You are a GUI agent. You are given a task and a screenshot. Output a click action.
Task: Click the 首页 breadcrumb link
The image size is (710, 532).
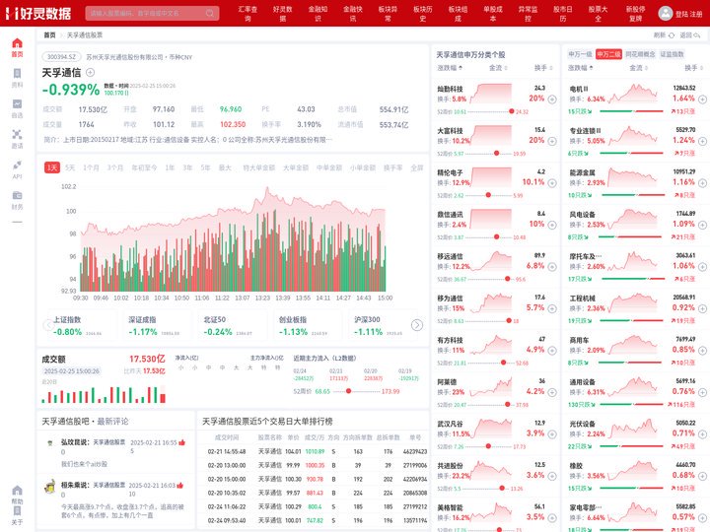click(49, 34)
